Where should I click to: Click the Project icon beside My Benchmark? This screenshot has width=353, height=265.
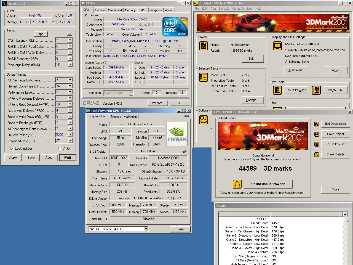(x=204, y=46)
